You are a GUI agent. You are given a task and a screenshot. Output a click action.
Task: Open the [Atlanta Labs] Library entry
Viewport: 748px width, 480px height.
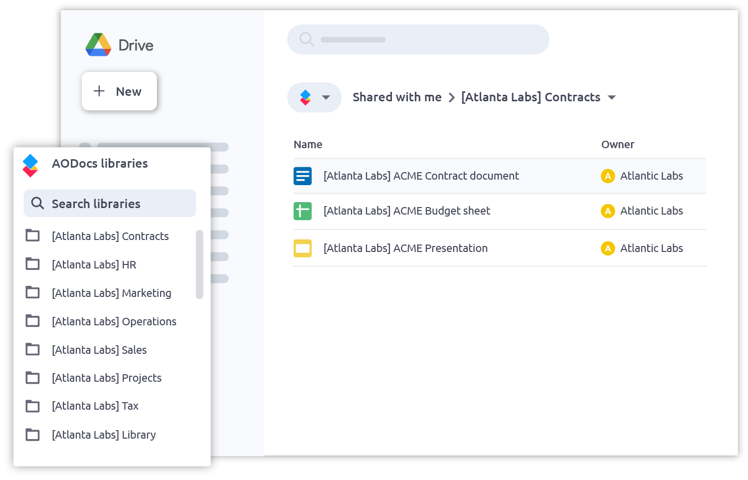[104, 435]
